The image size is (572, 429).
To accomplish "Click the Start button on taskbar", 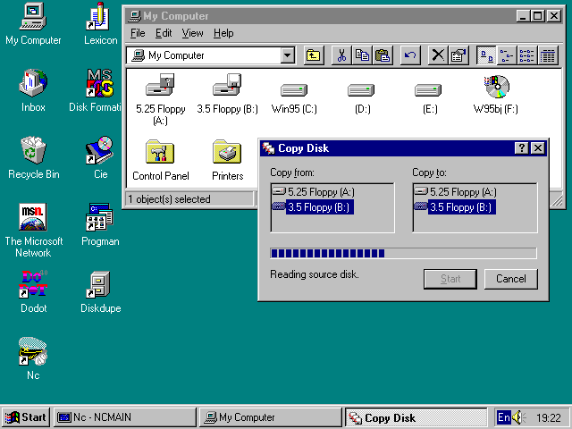I will click(26, 417).
